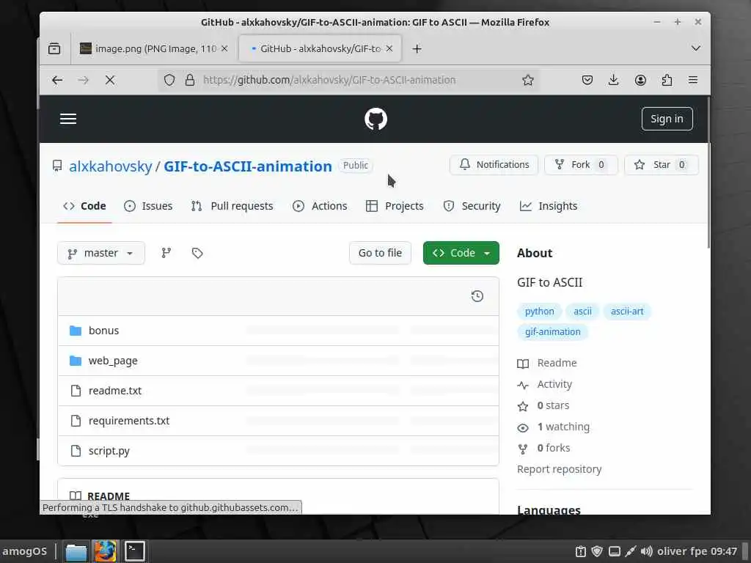This screenshot has width=751, height=563.
Task: Open the extensions puzzle icon
Action: [667, 80]
